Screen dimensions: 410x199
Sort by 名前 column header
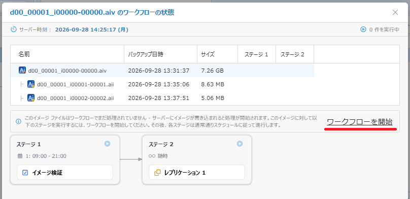67,54
